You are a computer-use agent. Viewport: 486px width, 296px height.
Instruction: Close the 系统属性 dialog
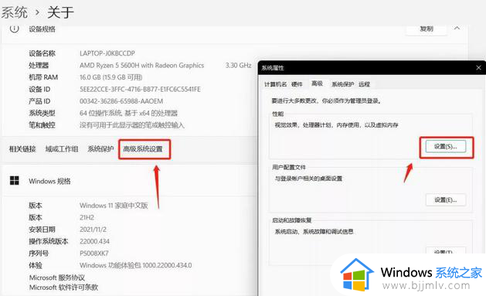coord(478,67)
